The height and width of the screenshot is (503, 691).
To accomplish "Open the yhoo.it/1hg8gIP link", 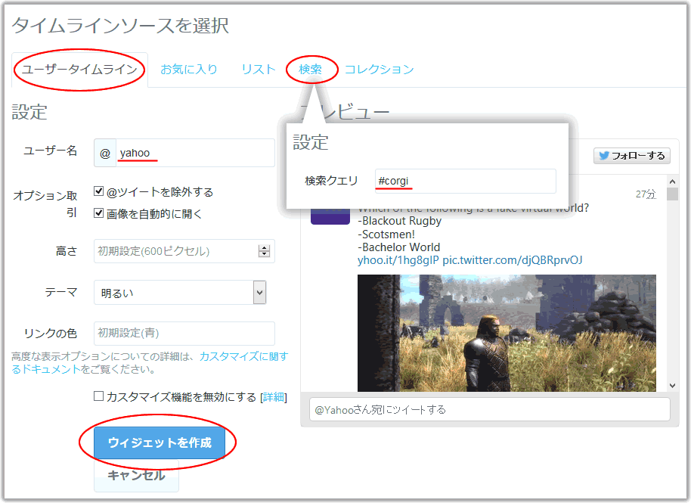I will coord(398,260).
